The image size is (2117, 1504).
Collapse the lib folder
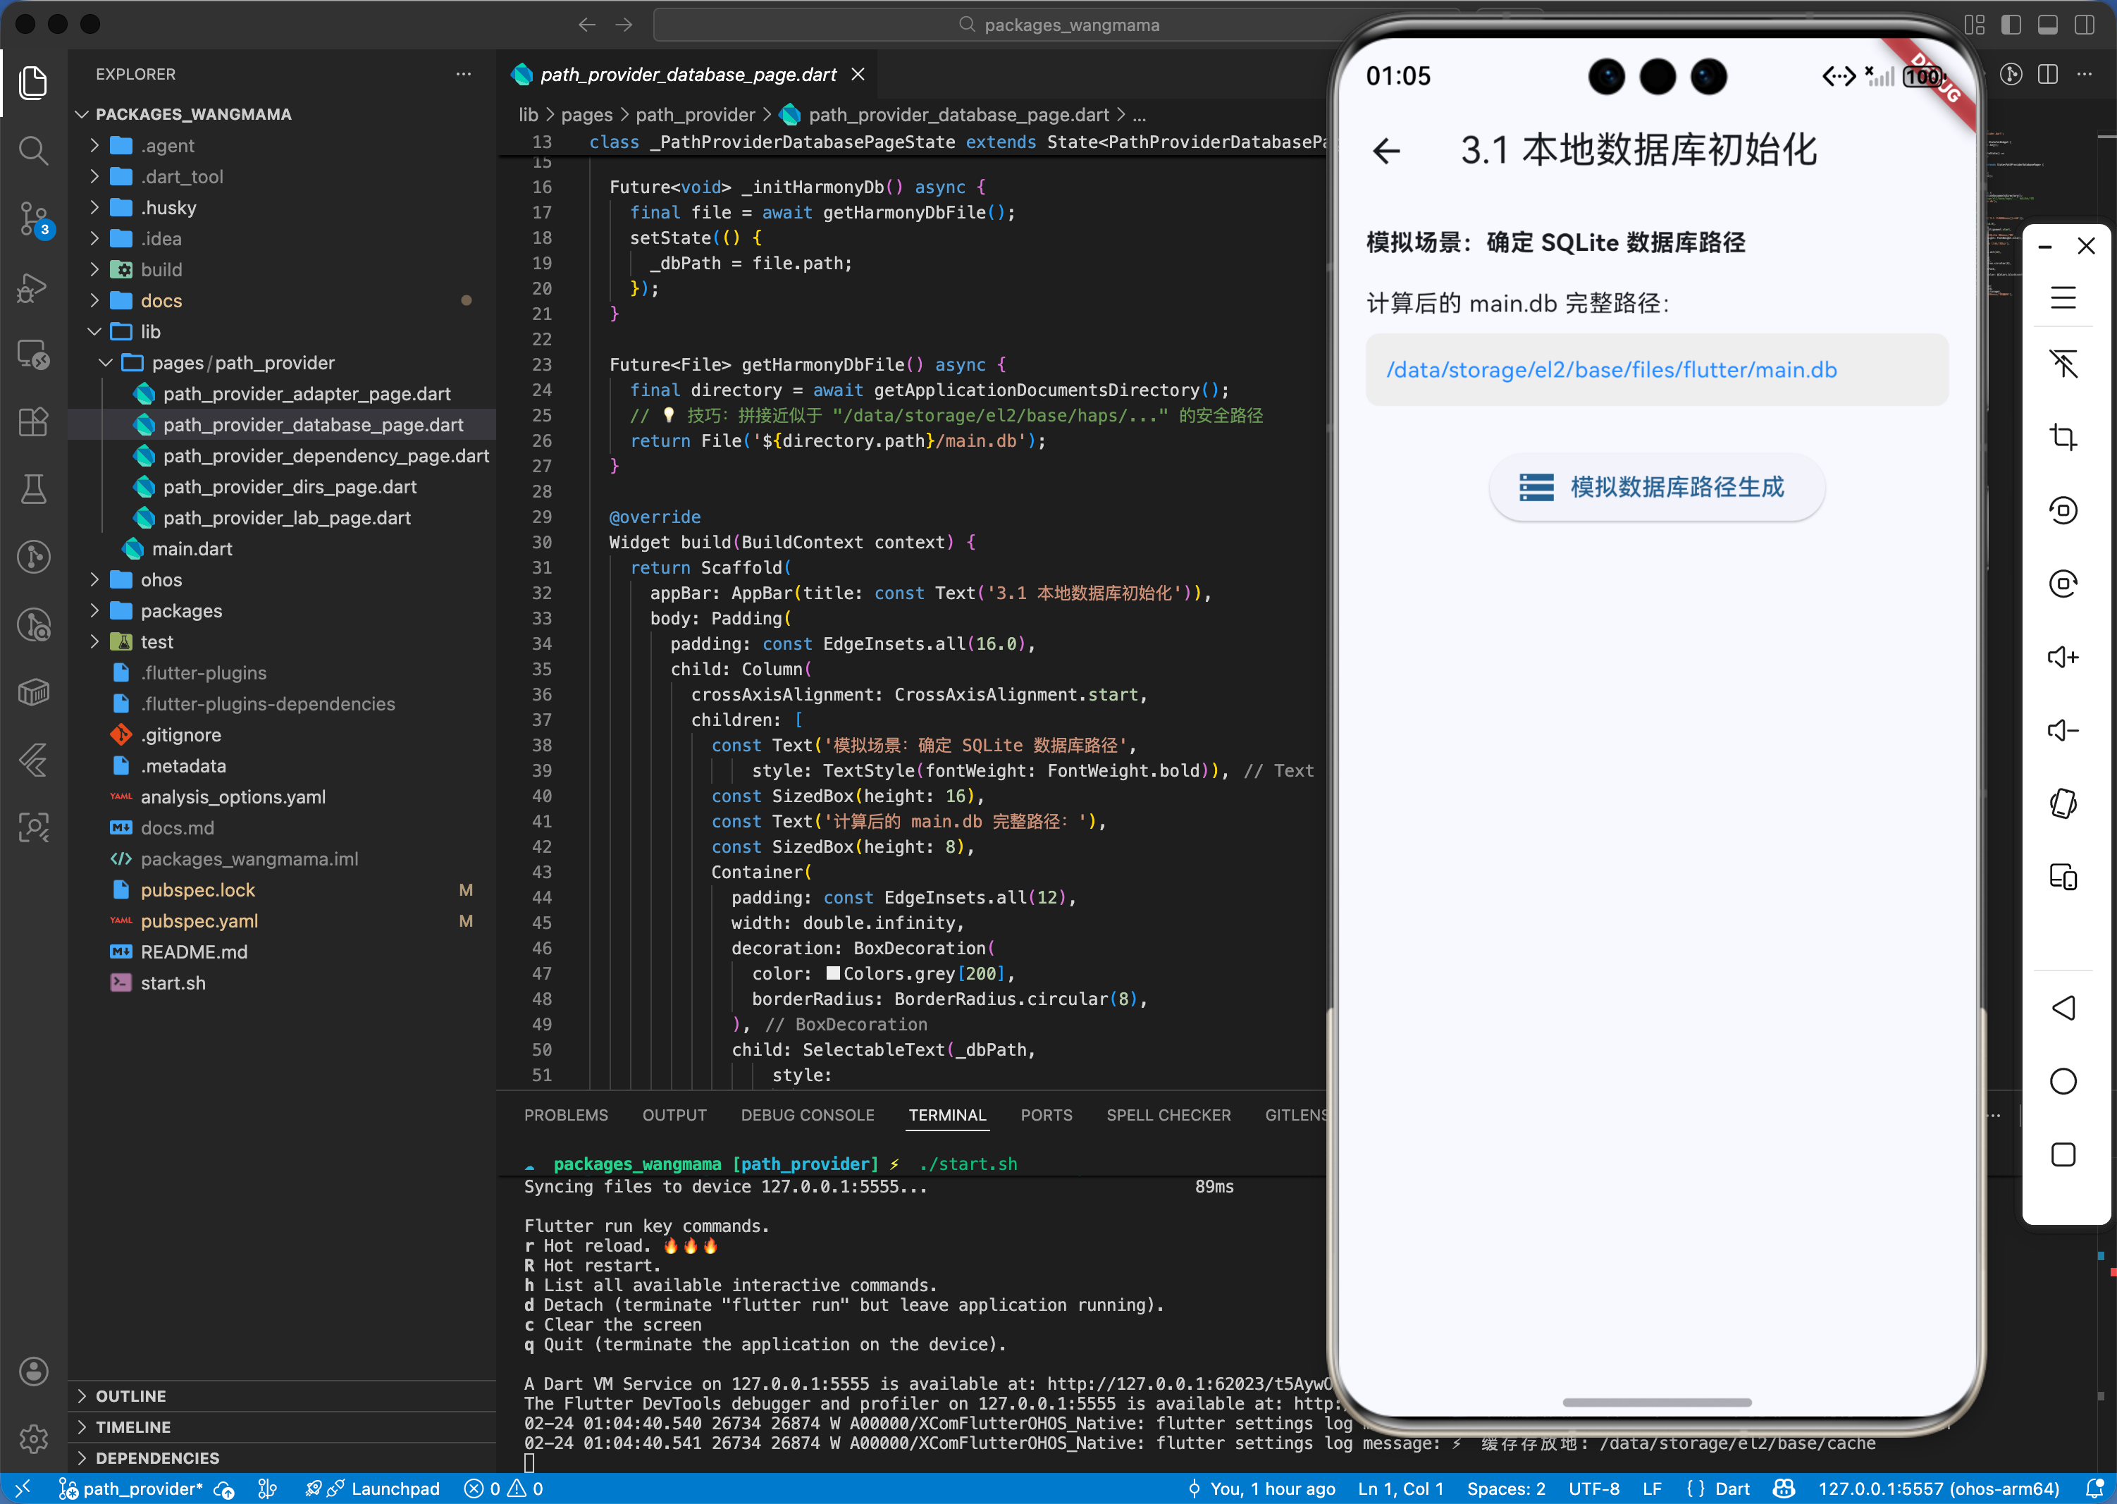(x=150, y=331)
